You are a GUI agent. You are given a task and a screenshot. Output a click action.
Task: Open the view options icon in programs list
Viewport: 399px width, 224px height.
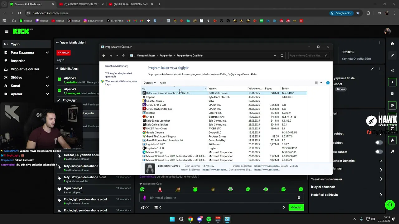[x=316, y=83]
